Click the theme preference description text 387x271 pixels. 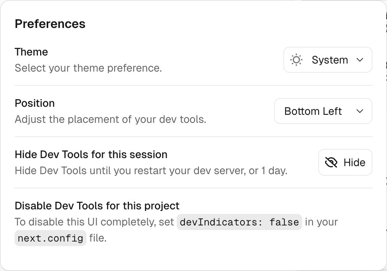pos(88,68)
